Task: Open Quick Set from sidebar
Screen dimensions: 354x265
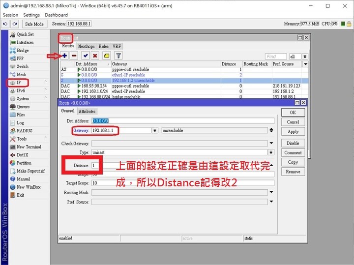Action: pyautogui.click(x=25, y=34)
